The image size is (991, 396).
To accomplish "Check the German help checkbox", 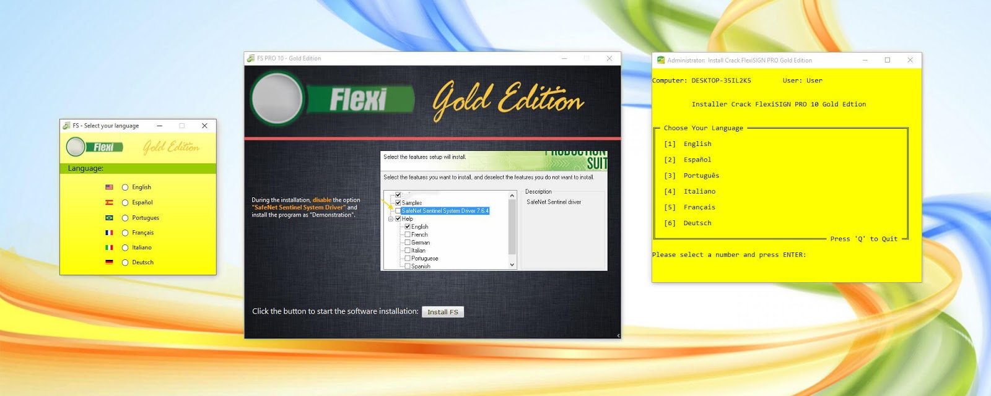I will click(x=408, y=243).
